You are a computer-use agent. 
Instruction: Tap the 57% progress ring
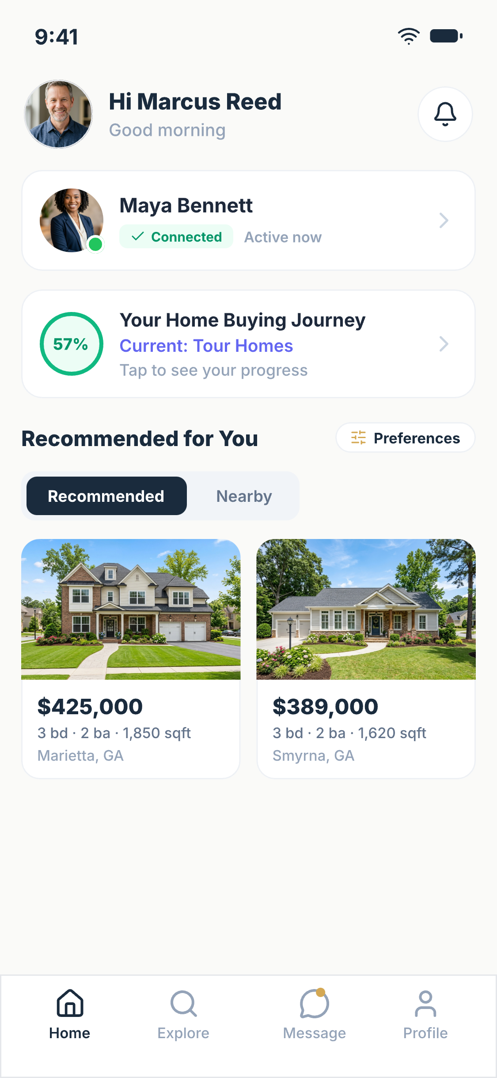[72, 344]
